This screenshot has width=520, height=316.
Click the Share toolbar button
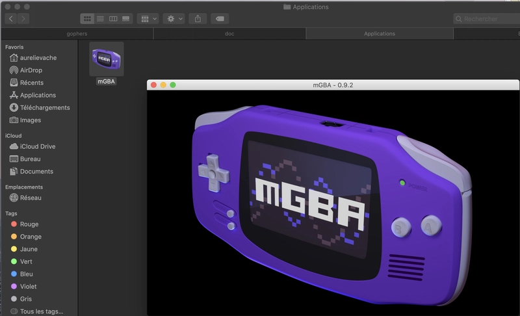click(x=198, y=19)
